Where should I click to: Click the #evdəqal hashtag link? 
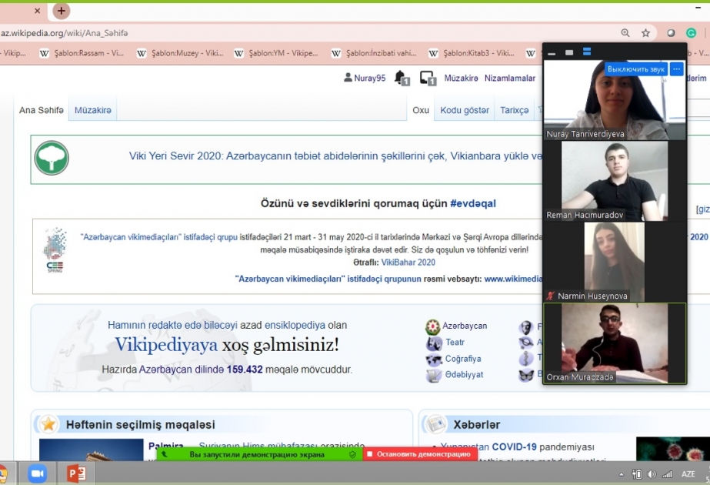[x=473, y=203]
